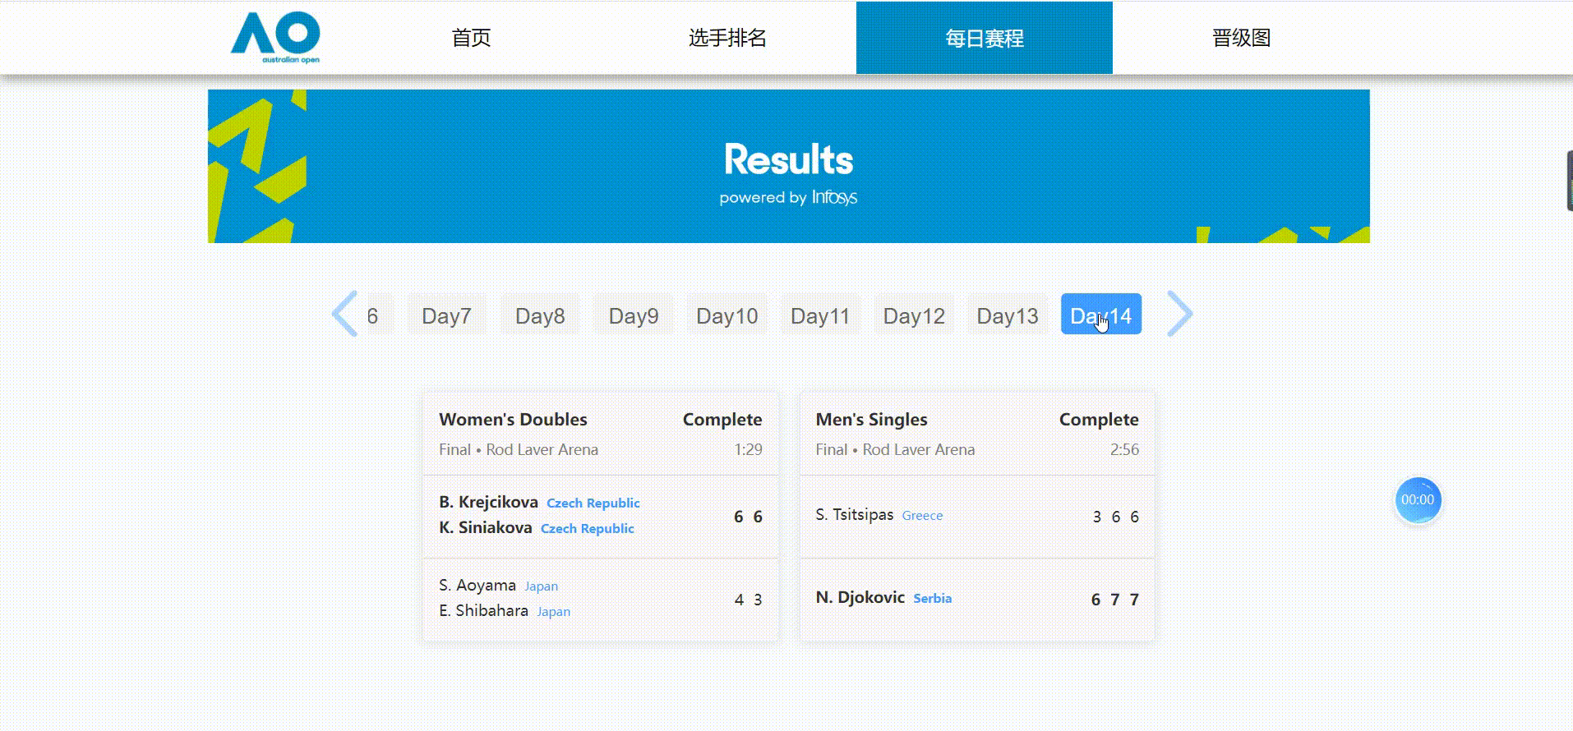The image size is (1573, 731).
Task: Show later days with right chevron
Action: coord(1180,314)
